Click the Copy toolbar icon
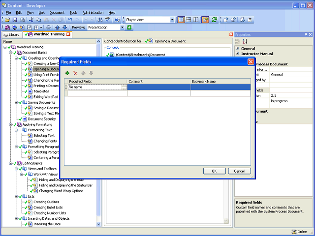 point(38,20)
